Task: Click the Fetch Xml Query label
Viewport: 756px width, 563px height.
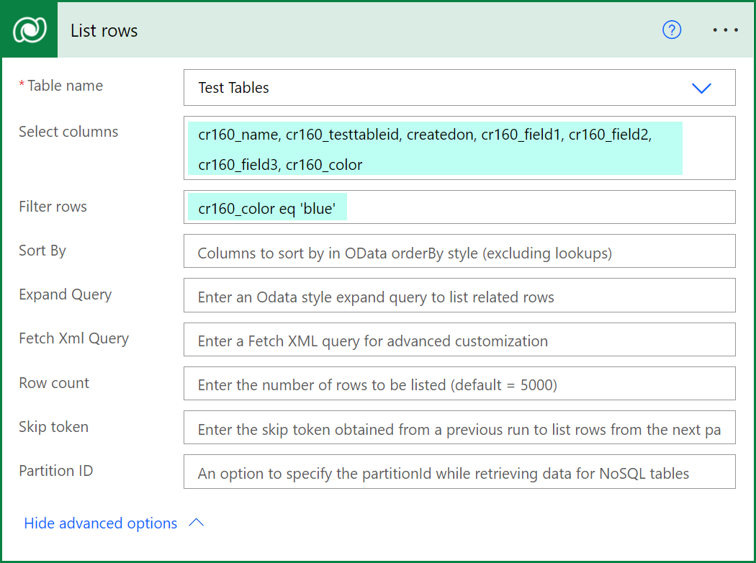Action: 73,338
